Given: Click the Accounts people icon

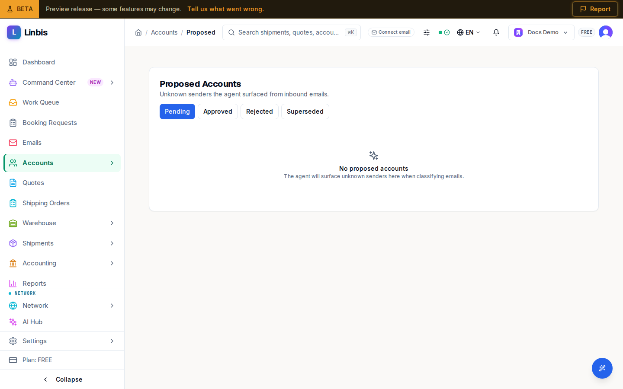Looking at the screenshot, I should click(13, 163).
